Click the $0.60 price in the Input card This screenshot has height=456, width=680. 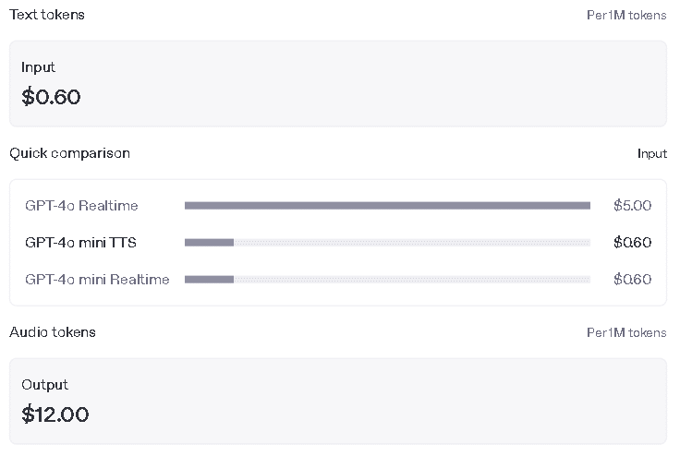tap(51, 97)
